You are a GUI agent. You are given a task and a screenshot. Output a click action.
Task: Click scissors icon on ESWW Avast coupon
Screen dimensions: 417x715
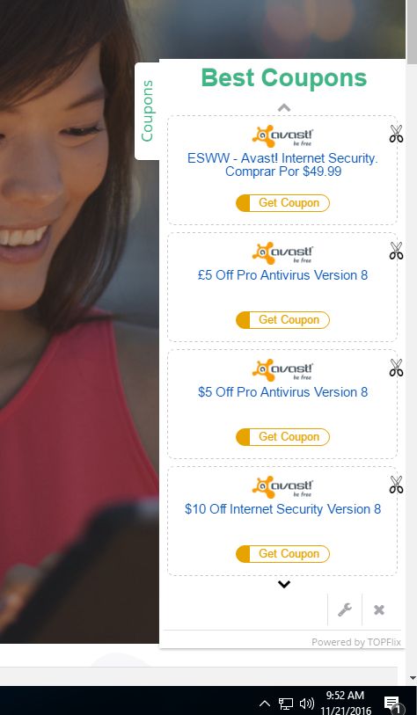pyautogui.click(x=396, y=134)
